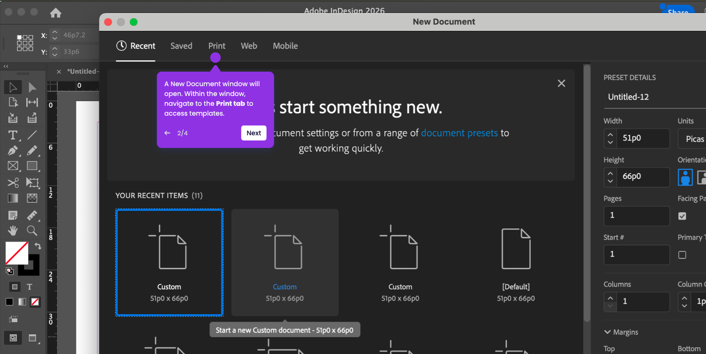Select the Direct Selection tool
The width and height of the screenshot is (706, 354).
tap(32, 87)
